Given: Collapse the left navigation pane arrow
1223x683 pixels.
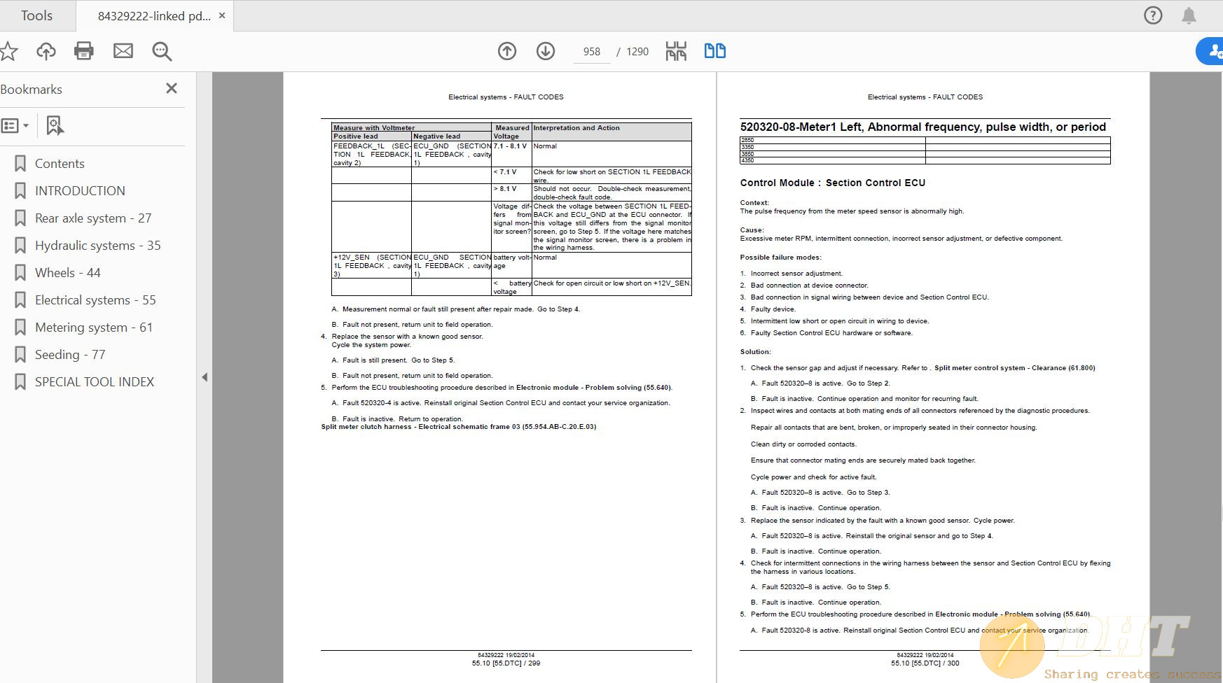Looking at the screenshot, I should [x=205, y=377].
